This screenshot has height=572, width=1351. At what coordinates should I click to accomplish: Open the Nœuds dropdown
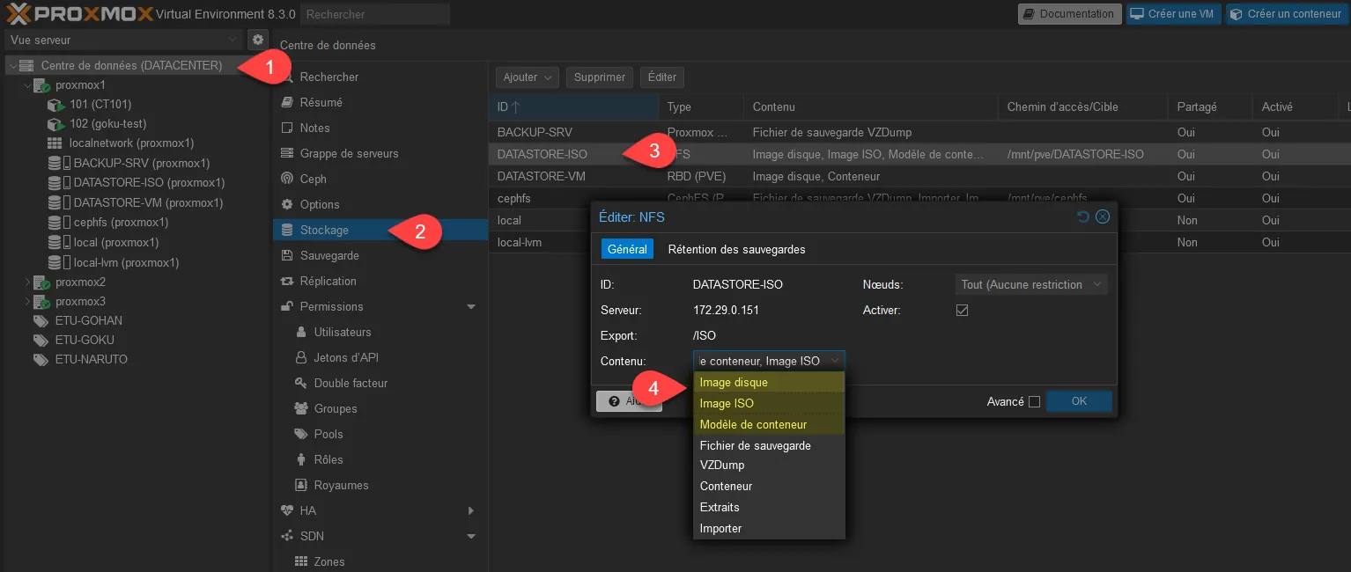coord(1030,284)
